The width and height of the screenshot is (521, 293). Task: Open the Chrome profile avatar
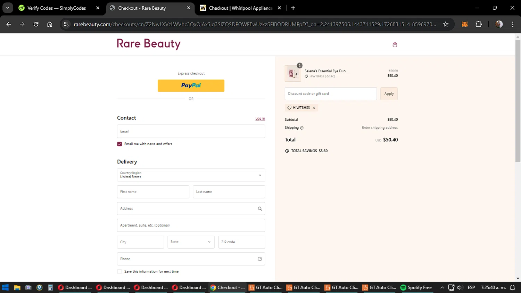point(499,24)
